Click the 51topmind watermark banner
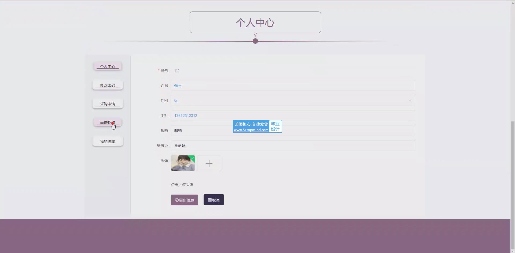The height and width of the screenshot is (253, 515). pyautogui.click(x=257, y=126)
